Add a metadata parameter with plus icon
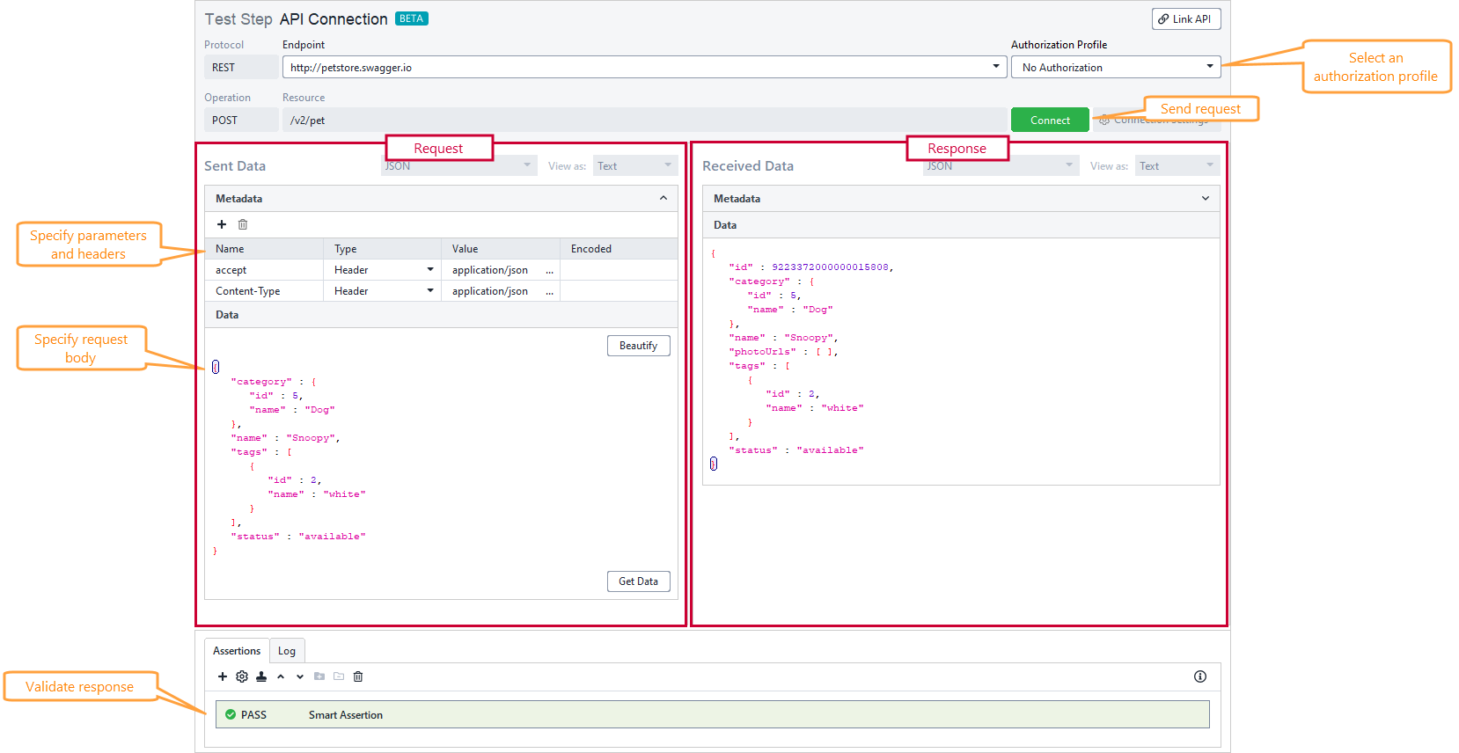The height and width of the screenshot is (753, 1459). (222, 224)
